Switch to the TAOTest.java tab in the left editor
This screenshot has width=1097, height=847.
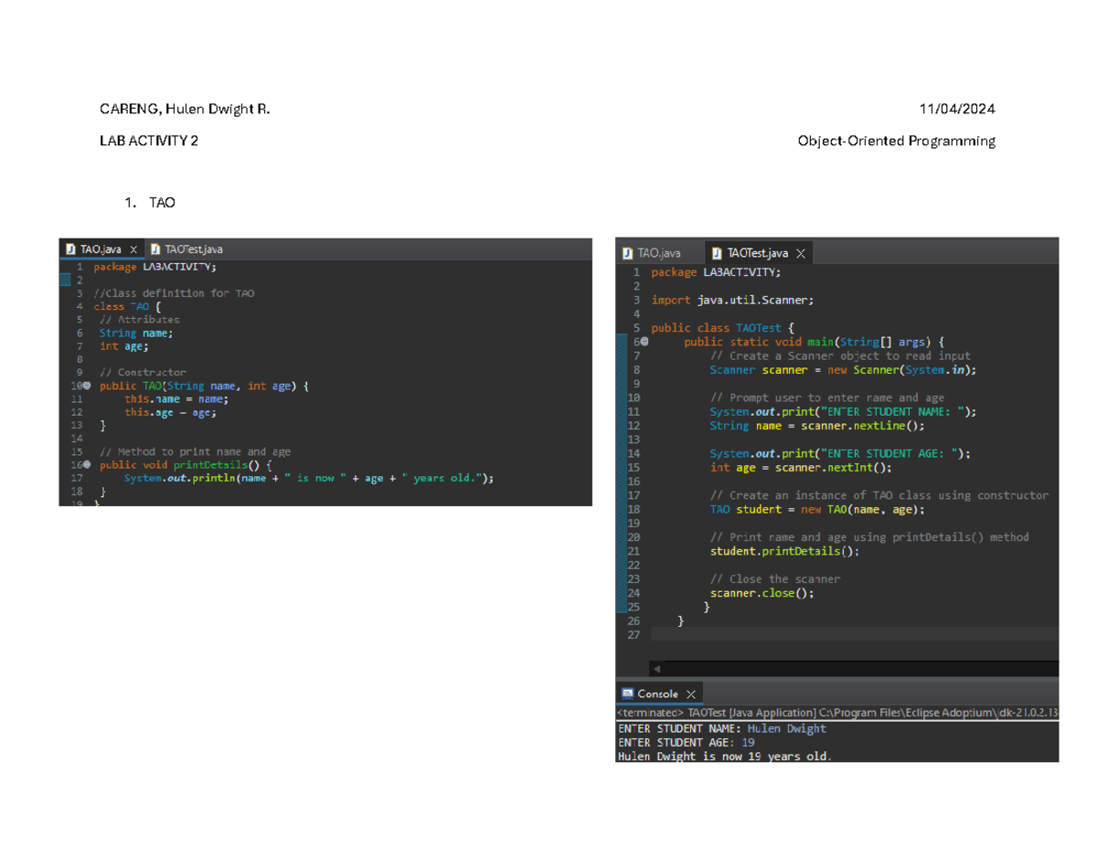pyautogui.click(x=192, y=249)
